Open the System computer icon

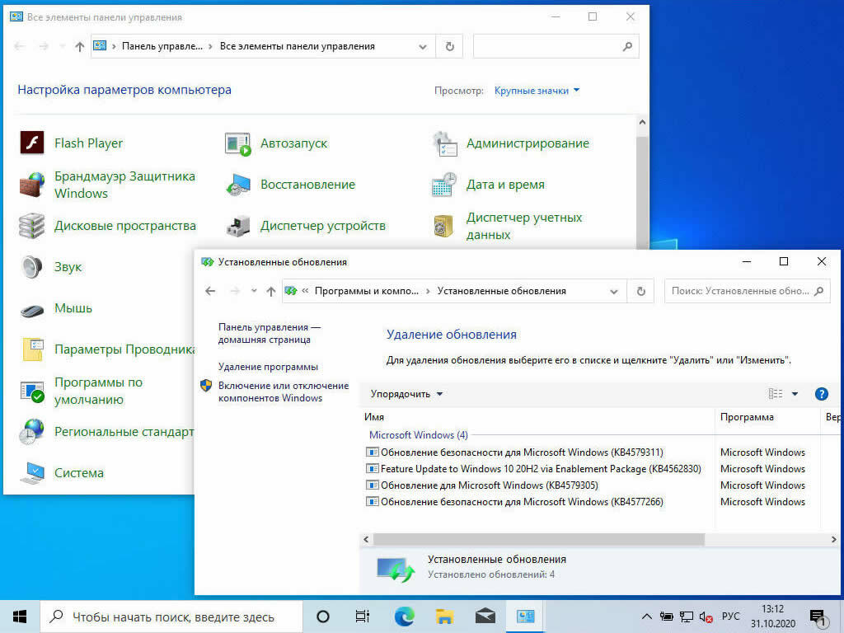pos(32,472)
